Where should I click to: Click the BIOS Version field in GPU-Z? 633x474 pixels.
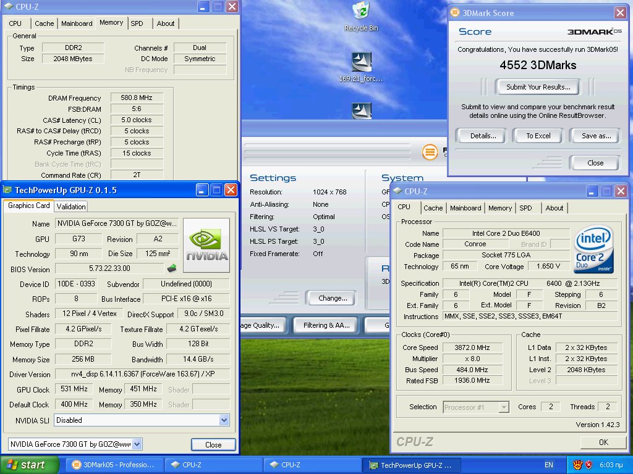[110, 268]
